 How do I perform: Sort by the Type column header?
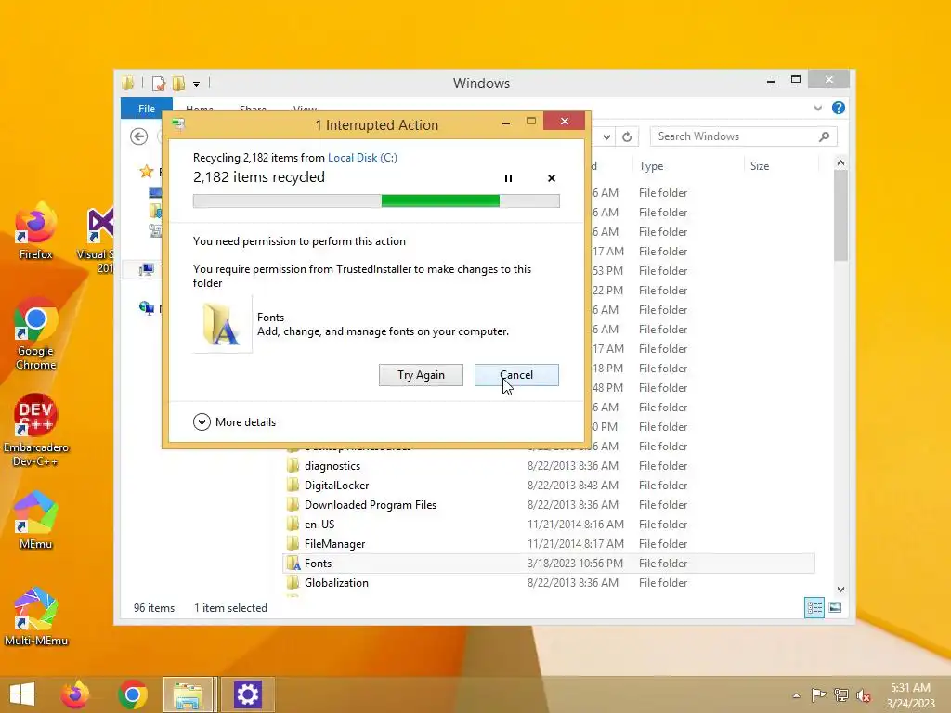click(x=651, y=166)
